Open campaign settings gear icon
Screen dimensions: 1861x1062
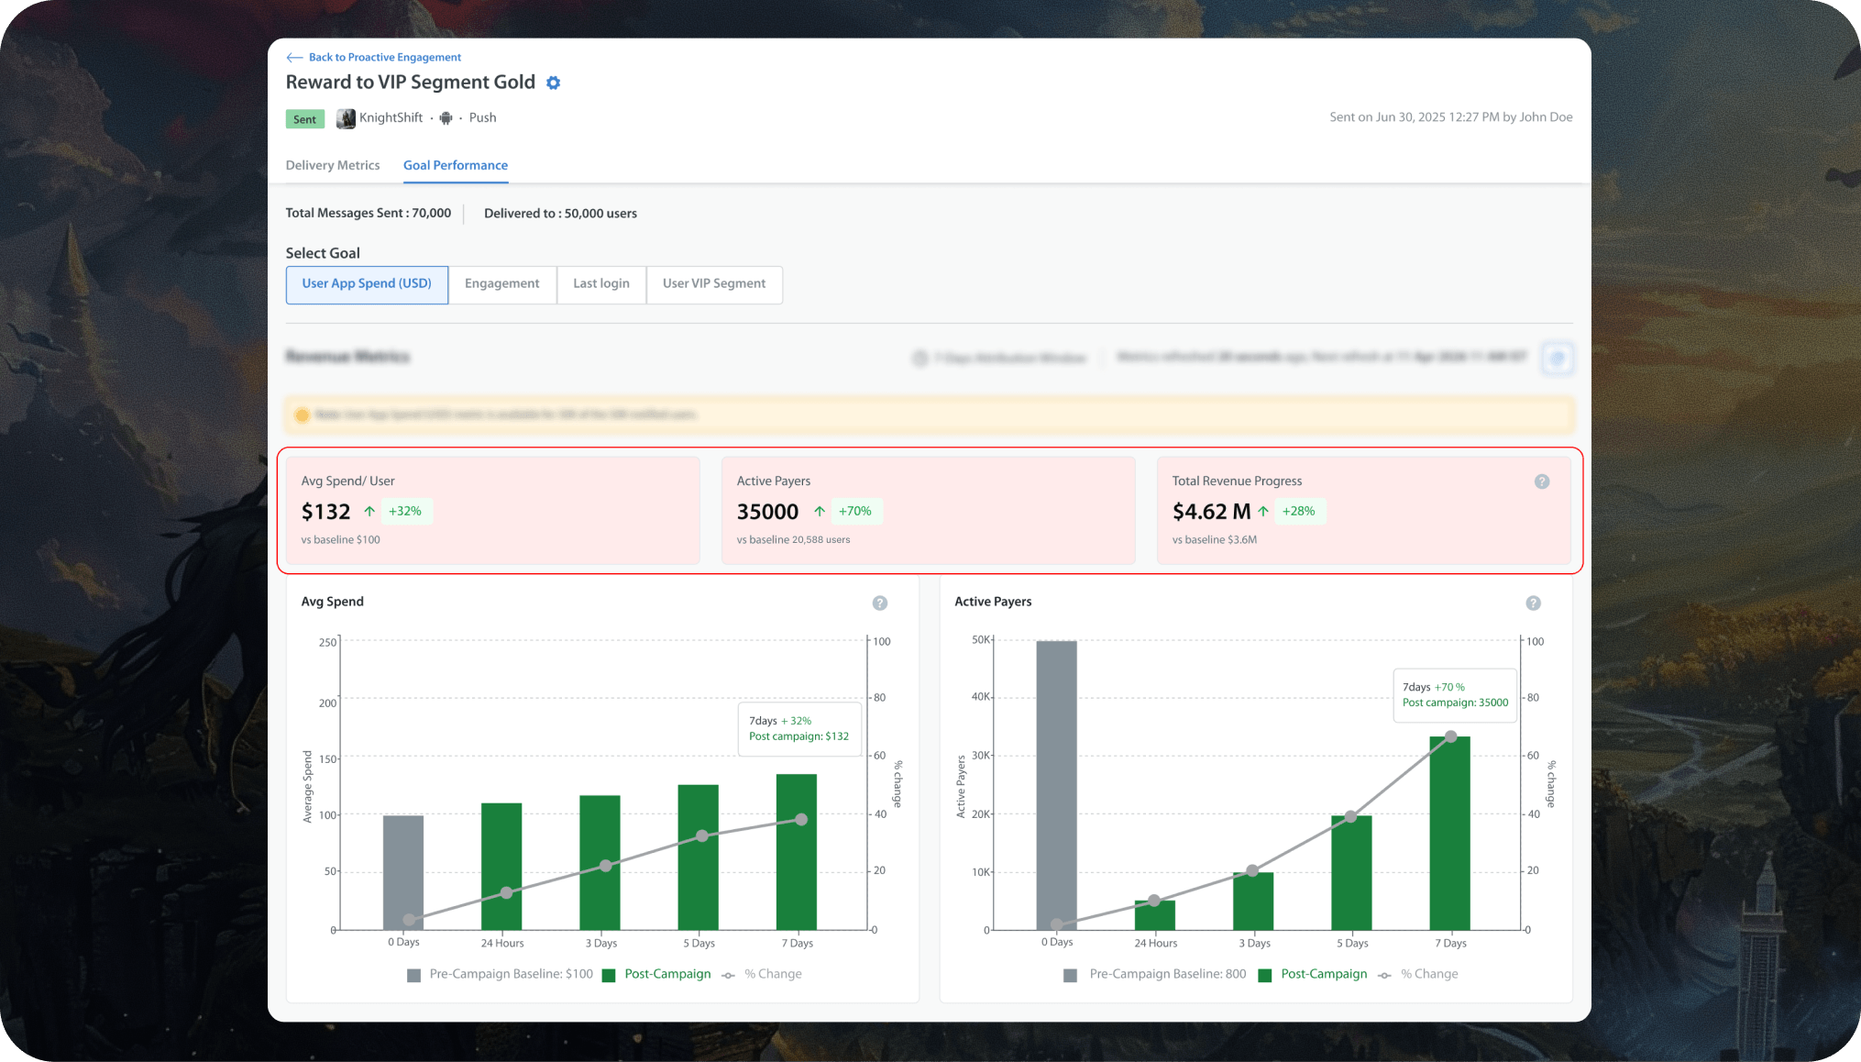click(x=553, y=83)
